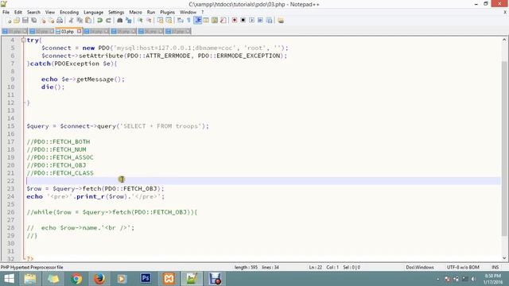Viewport: 509px width, 286px height.
Task: Collapse the try block fold marker
Action: (23, 40)
